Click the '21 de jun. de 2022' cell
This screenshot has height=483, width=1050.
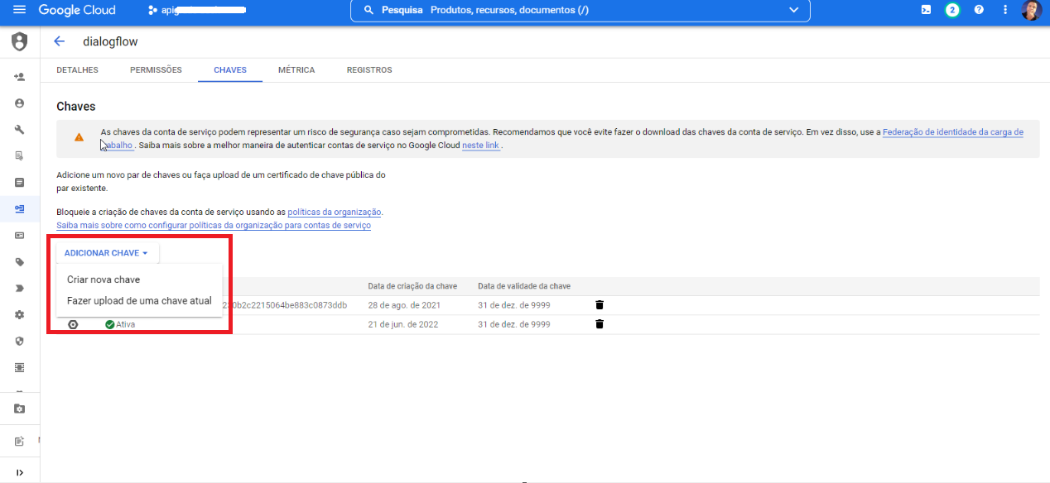click(x=403, y=324)
